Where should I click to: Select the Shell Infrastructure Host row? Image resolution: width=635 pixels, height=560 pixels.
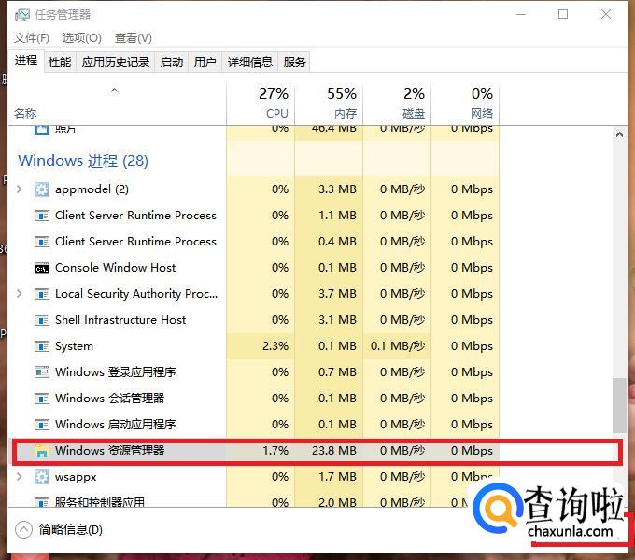[x=253, y=320]
